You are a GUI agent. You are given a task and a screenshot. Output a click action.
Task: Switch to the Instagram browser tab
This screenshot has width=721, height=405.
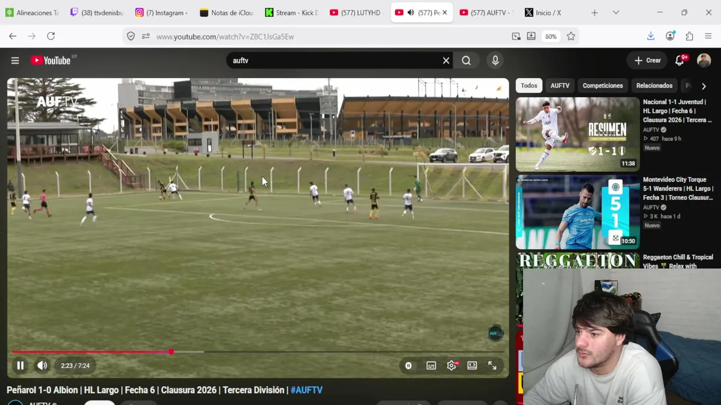[162, 12]
